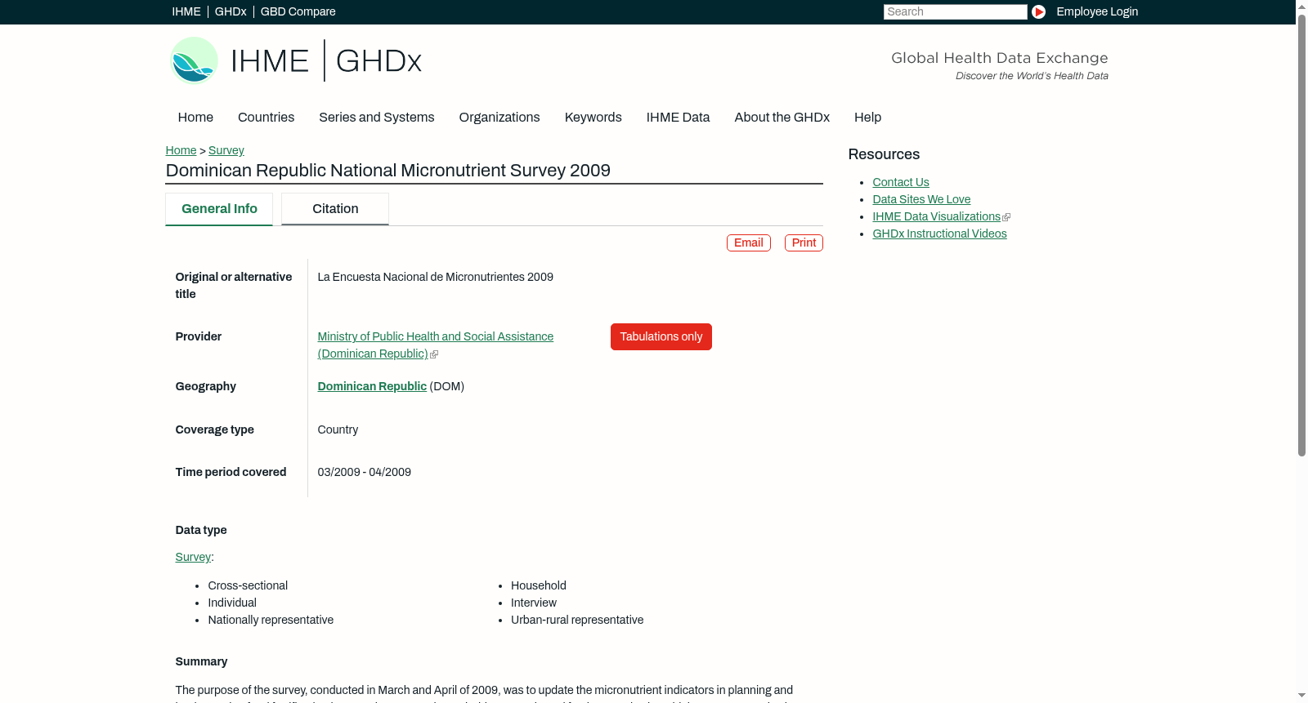
Task: Click the 'Global Health Data Exchange' tagline text
Action: [1000, 58]
